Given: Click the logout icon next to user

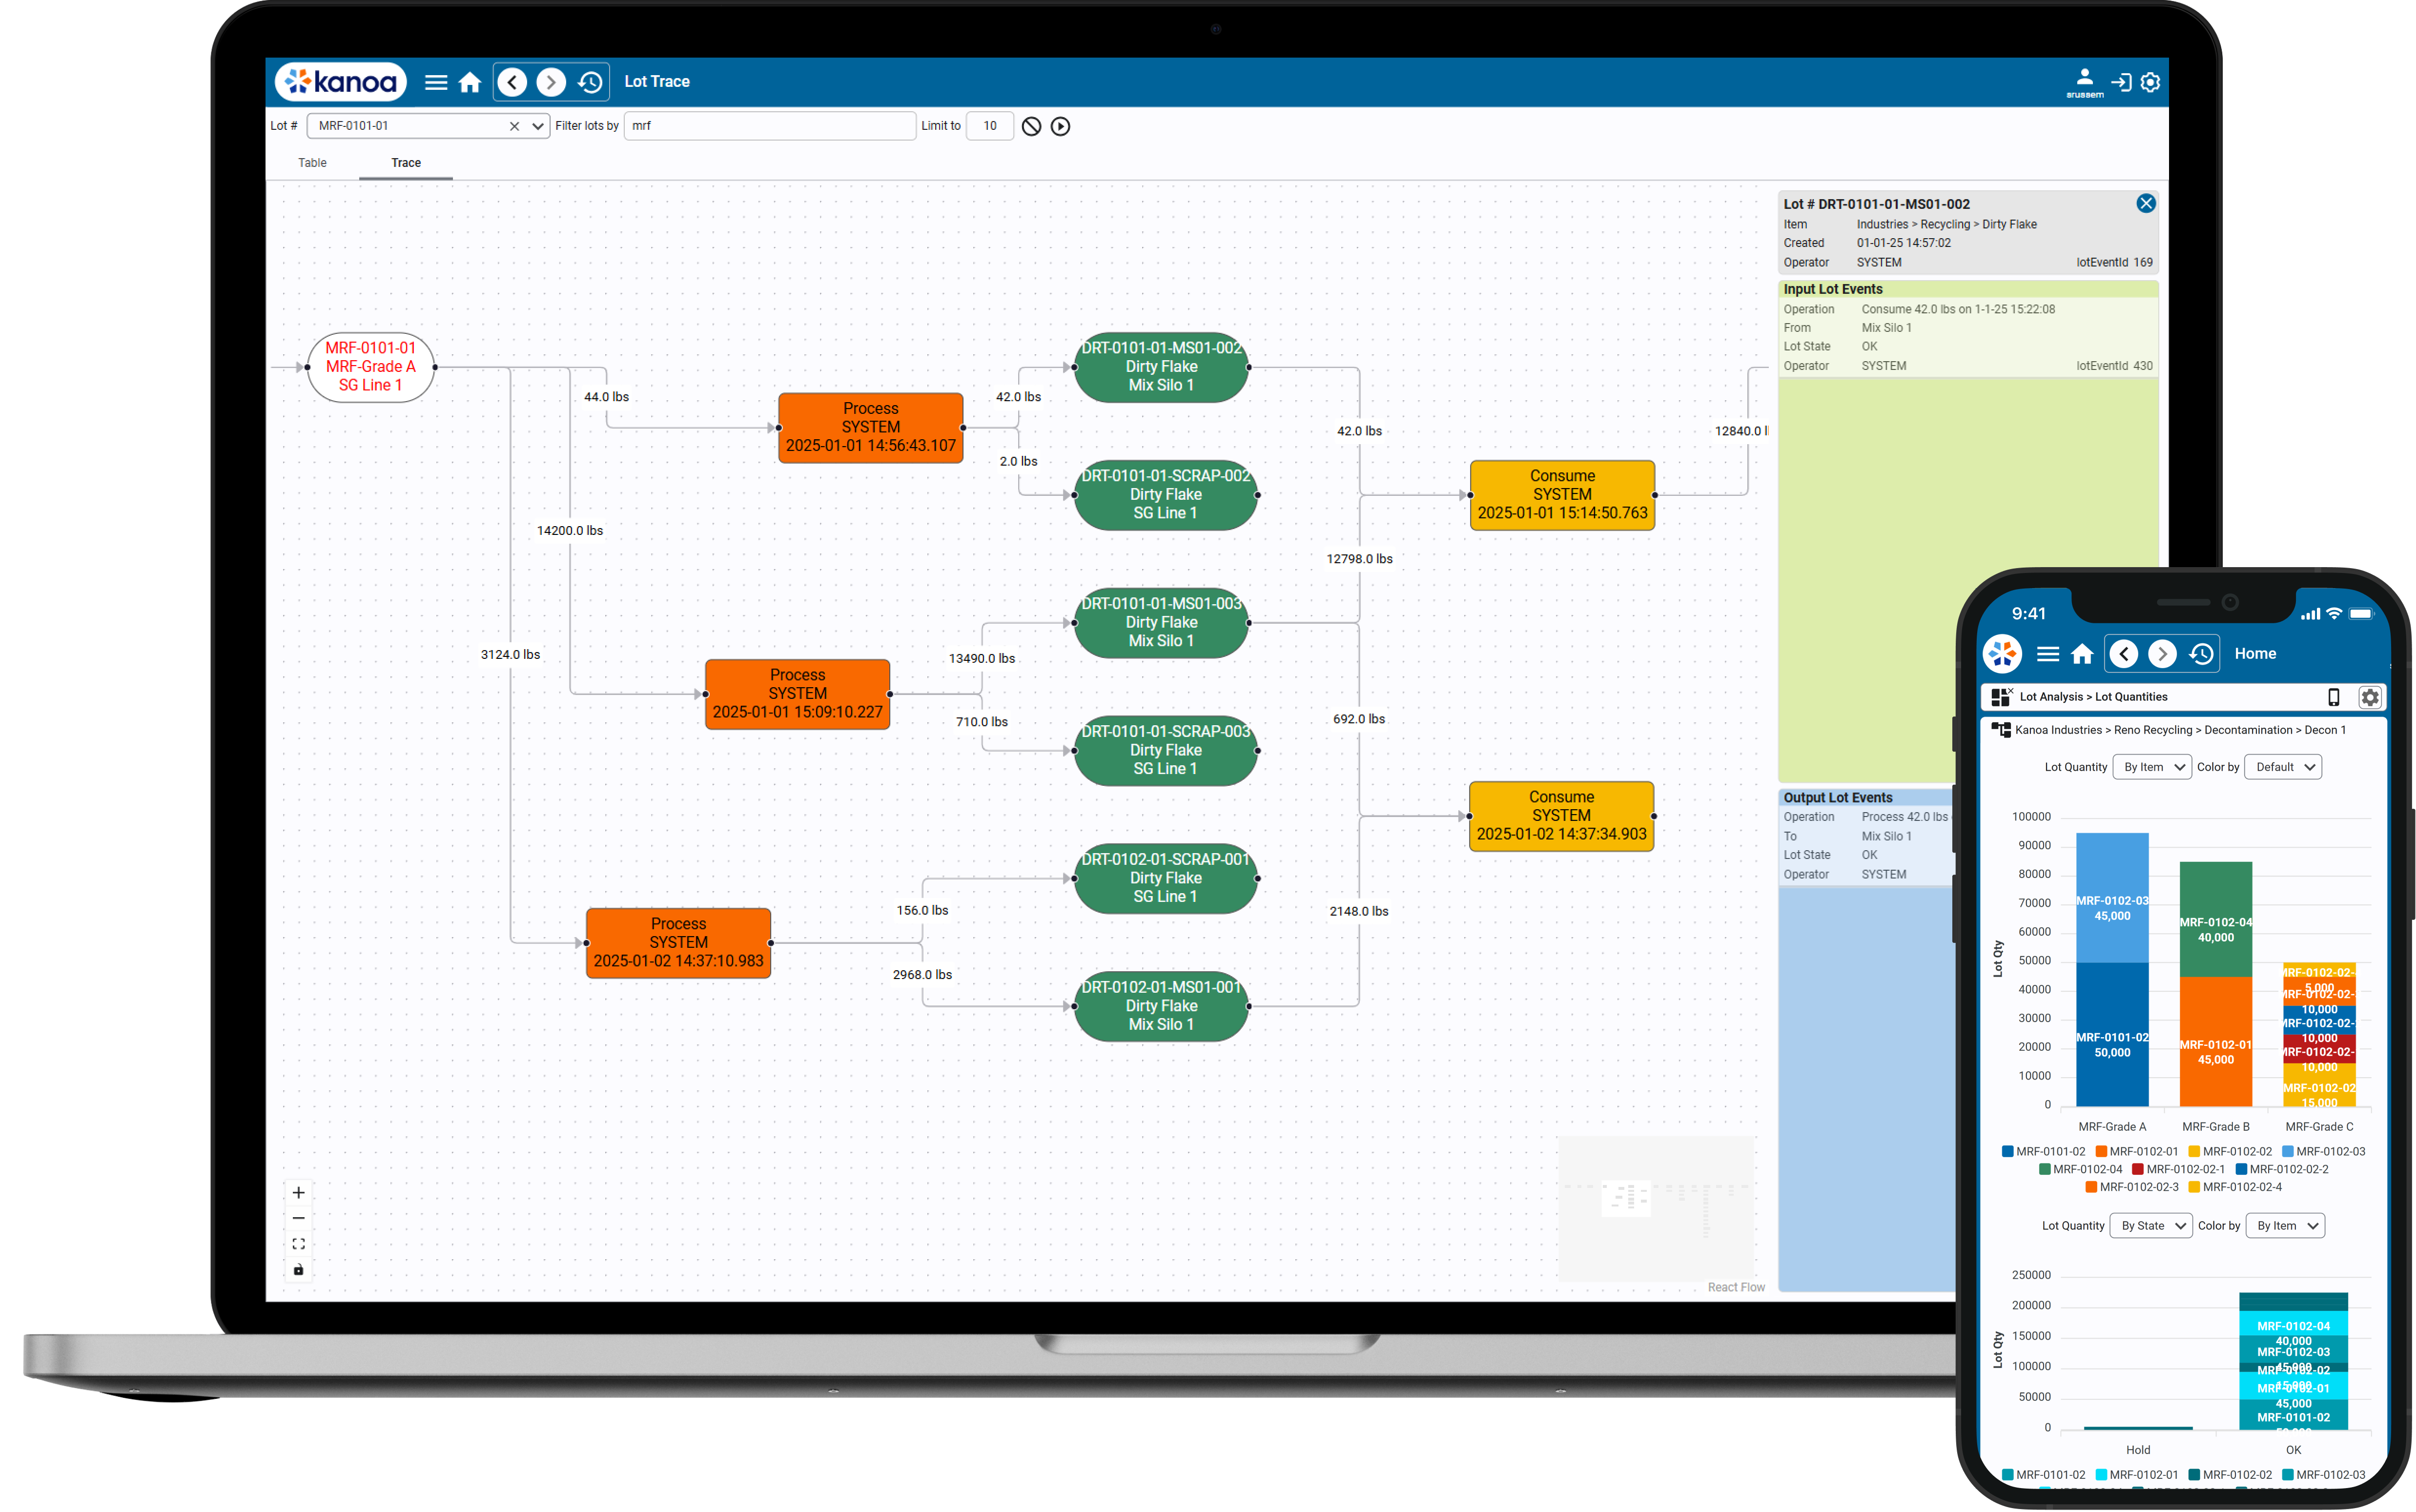Looking at the screenshot, I should (x=2120, y=82).
